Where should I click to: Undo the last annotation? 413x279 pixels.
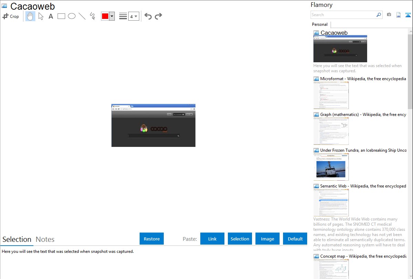coord(148,16)
